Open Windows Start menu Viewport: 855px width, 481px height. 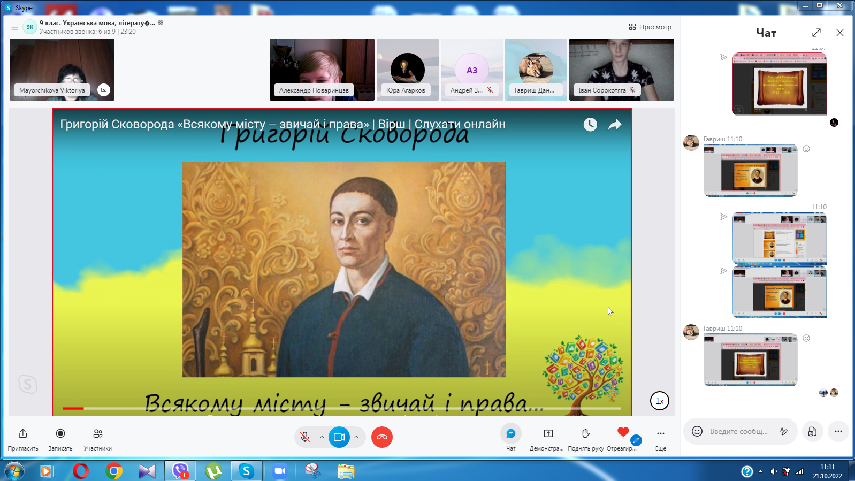(x=14, y=471)
